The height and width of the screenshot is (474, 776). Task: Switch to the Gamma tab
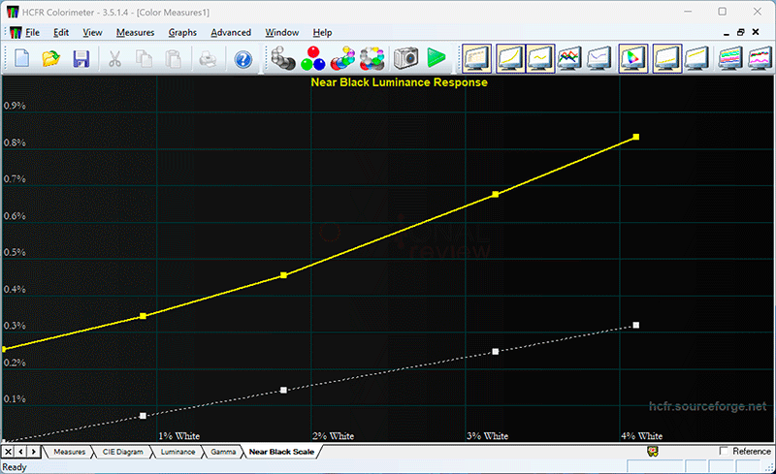(x=223, y=452)
